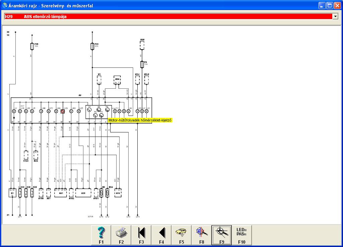Click the F10 LED/PAS button
The width and height of the screenshot is (343, 247).
pyautogui.click(x=242, y=235)
